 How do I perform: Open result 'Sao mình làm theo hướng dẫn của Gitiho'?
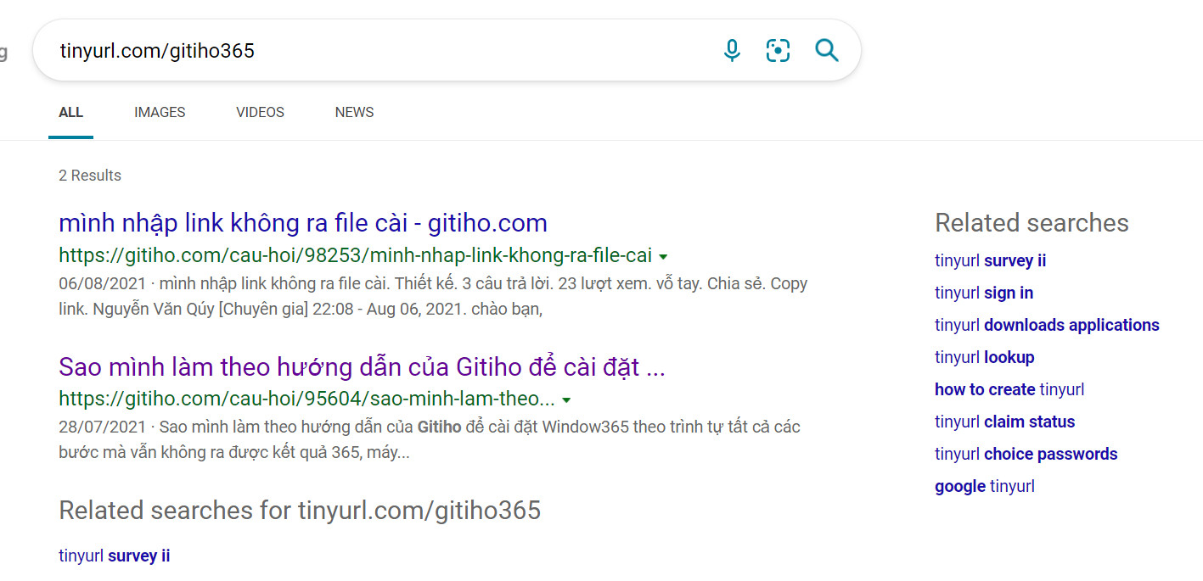[362, 367]
